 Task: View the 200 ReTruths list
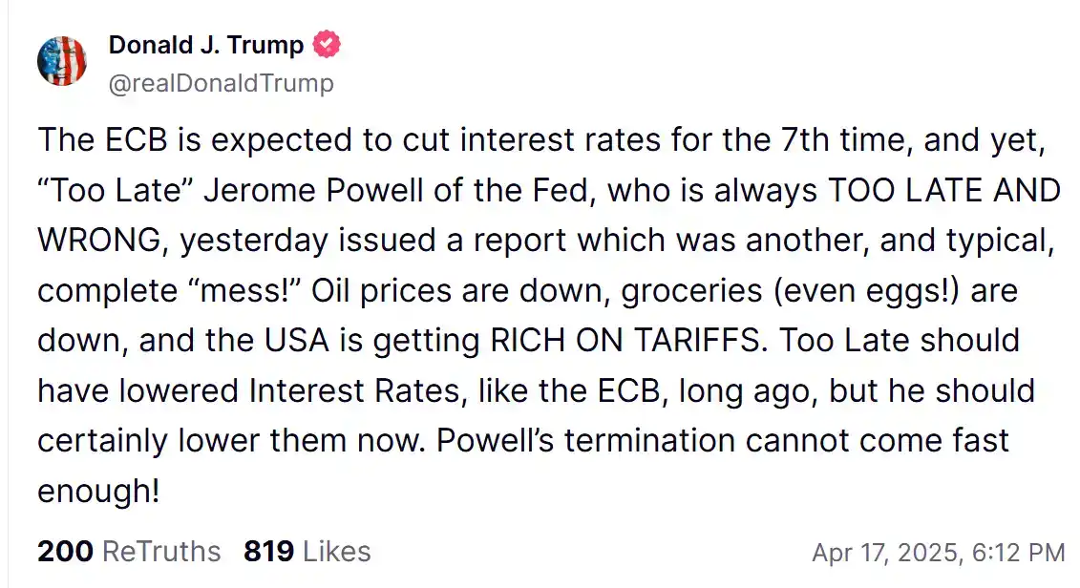coord(128,551)
